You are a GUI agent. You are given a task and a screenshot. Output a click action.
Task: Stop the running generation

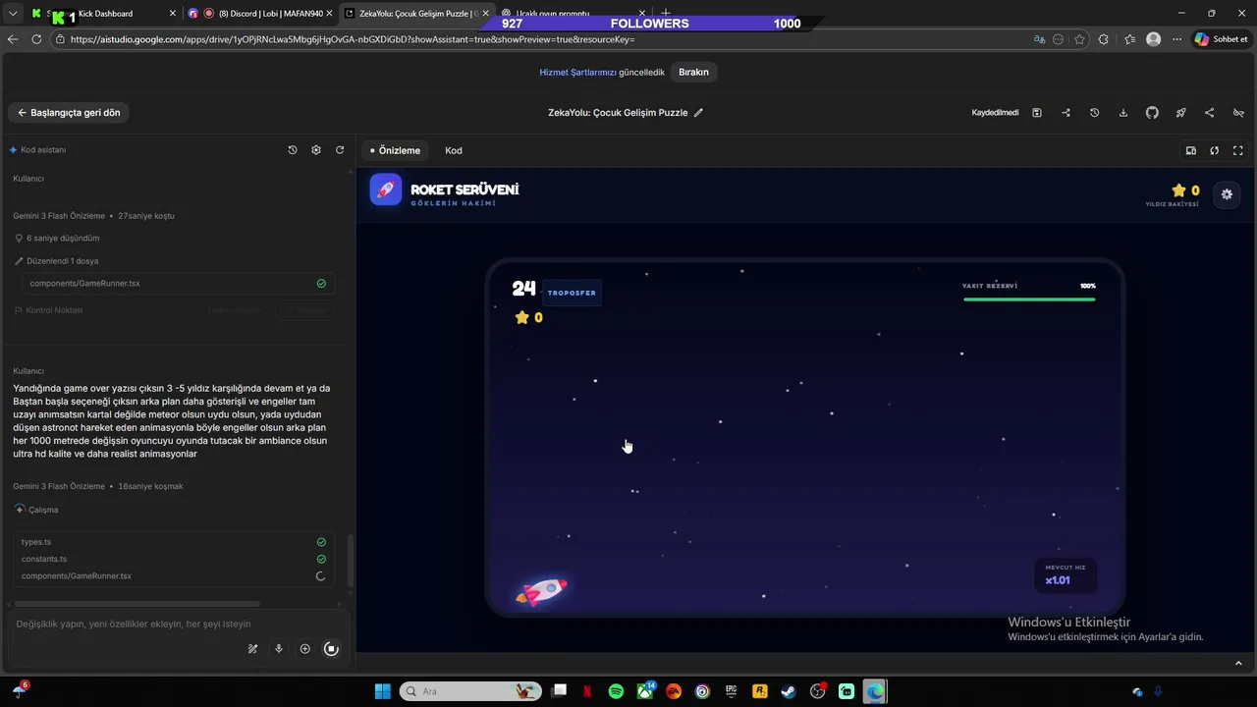[332, 649]
